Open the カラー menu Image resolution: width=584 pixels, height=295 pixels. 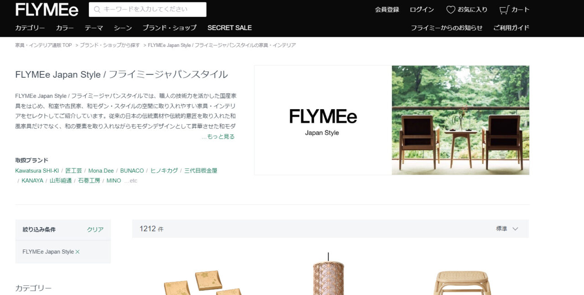(65, 28)
